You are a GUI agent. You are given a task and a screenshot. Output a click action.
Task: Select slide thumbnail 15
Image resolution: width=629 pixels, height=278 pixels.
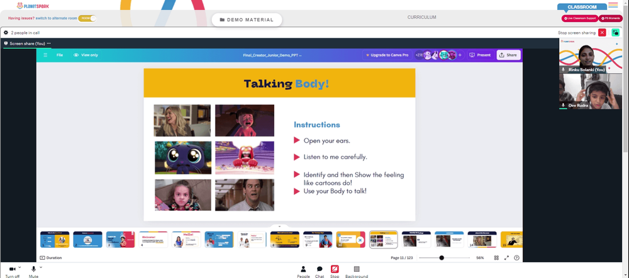(x=511, y=240)
